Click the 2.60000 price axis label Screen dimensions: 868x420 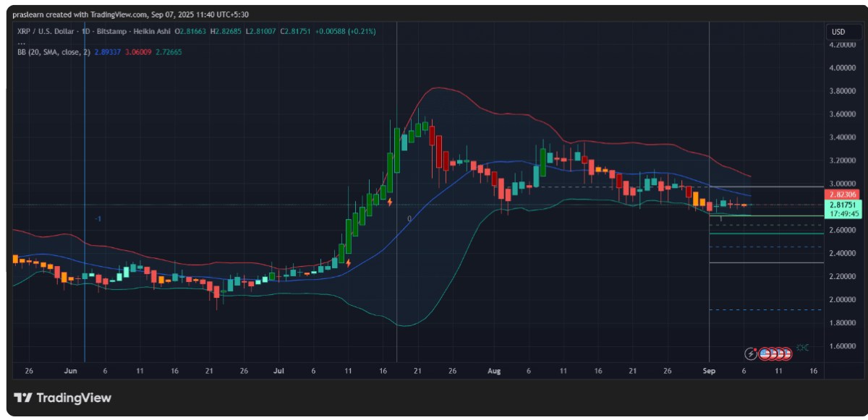[843, 230]
